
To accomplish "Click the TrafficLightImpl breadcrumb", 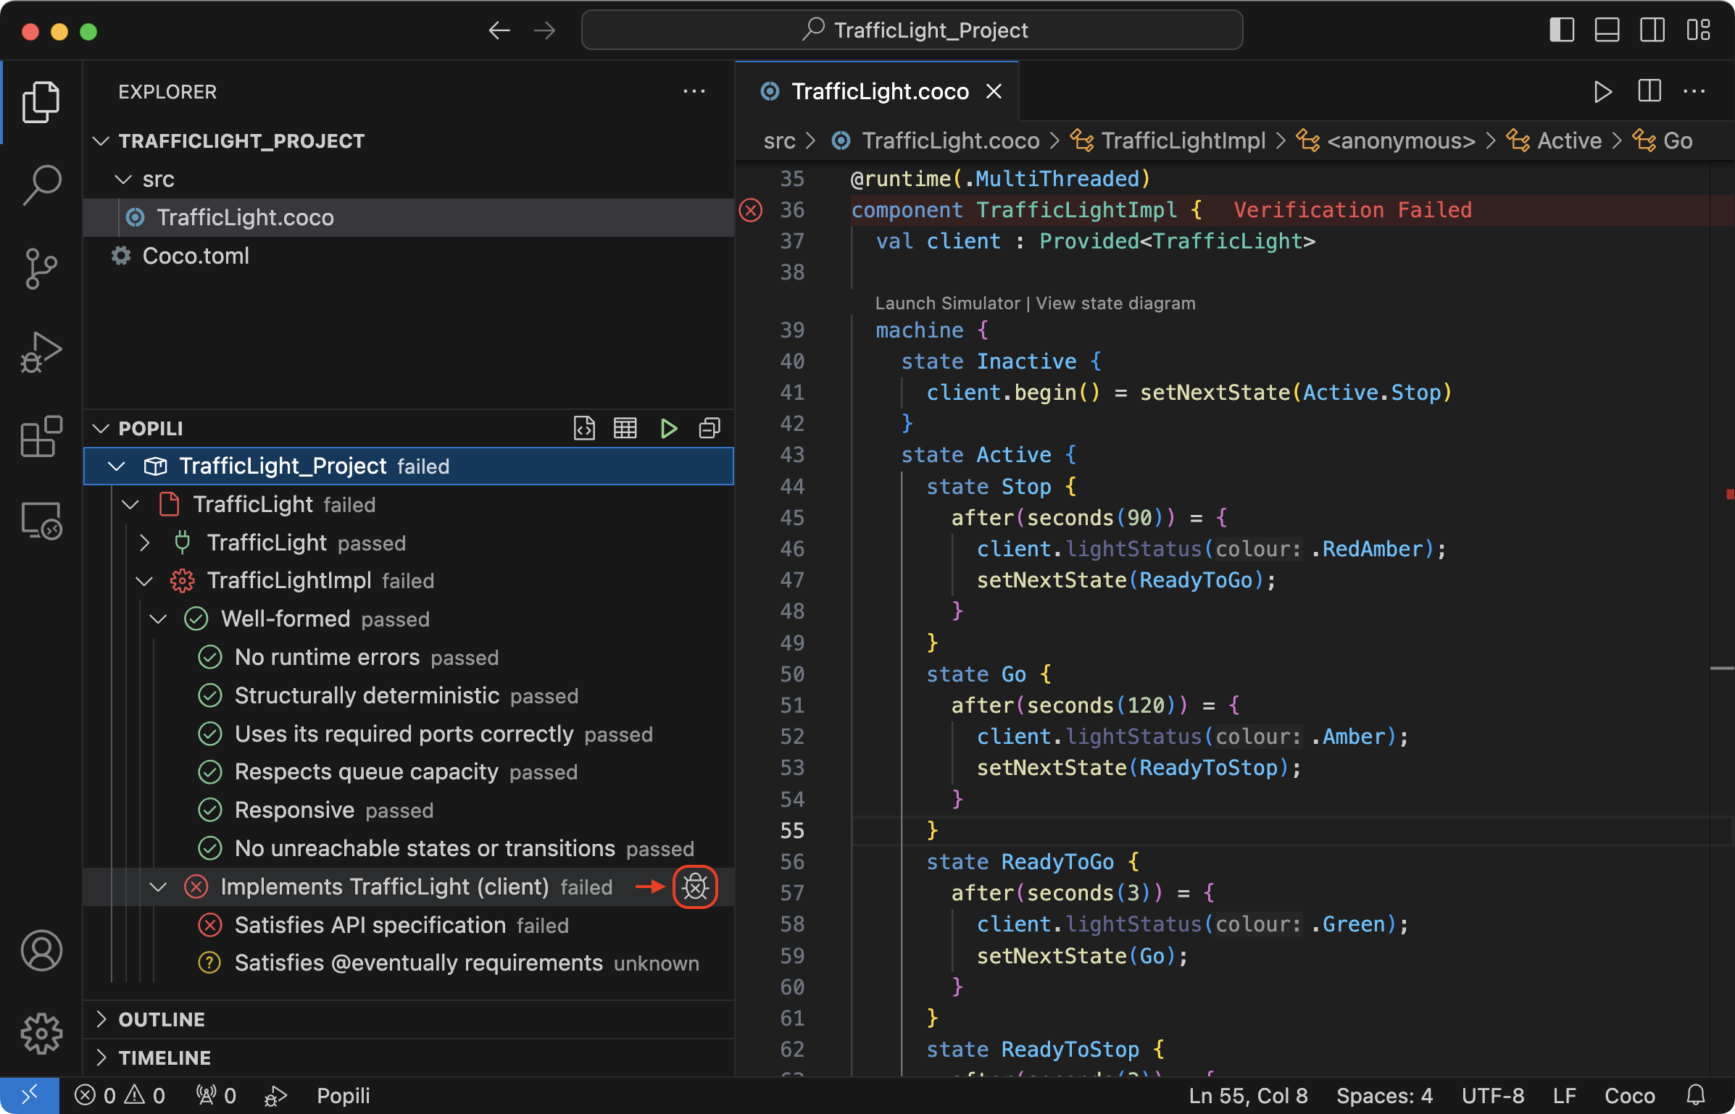I will (1183, 141).
